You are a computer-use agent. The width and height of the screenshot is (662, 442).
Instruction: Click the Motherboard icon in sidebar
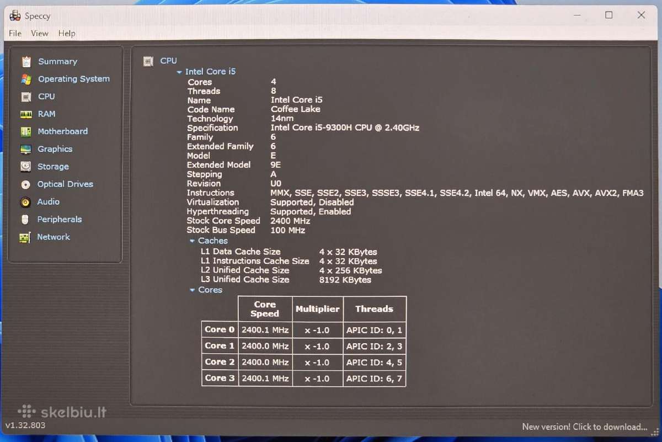(26, 131)
